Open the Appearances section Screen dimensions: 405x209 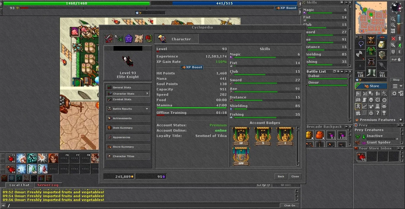[x=128, y=137]
